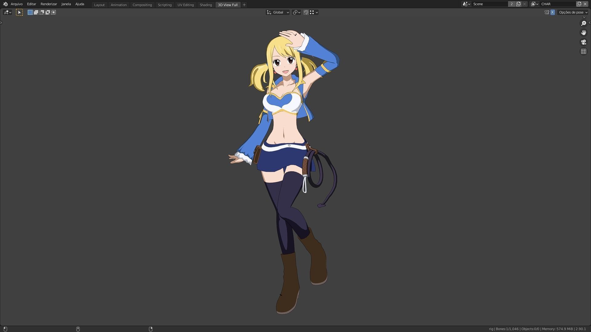Set selection mode to new selection
The width and height of the screenshot is (591, 332).
tap(30, 12)
